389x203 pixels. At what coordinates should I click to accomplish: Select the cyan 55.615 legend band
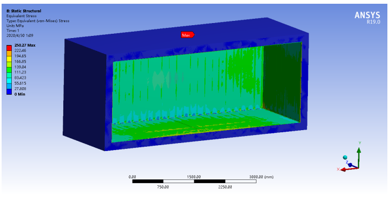(x=9, y=86)
